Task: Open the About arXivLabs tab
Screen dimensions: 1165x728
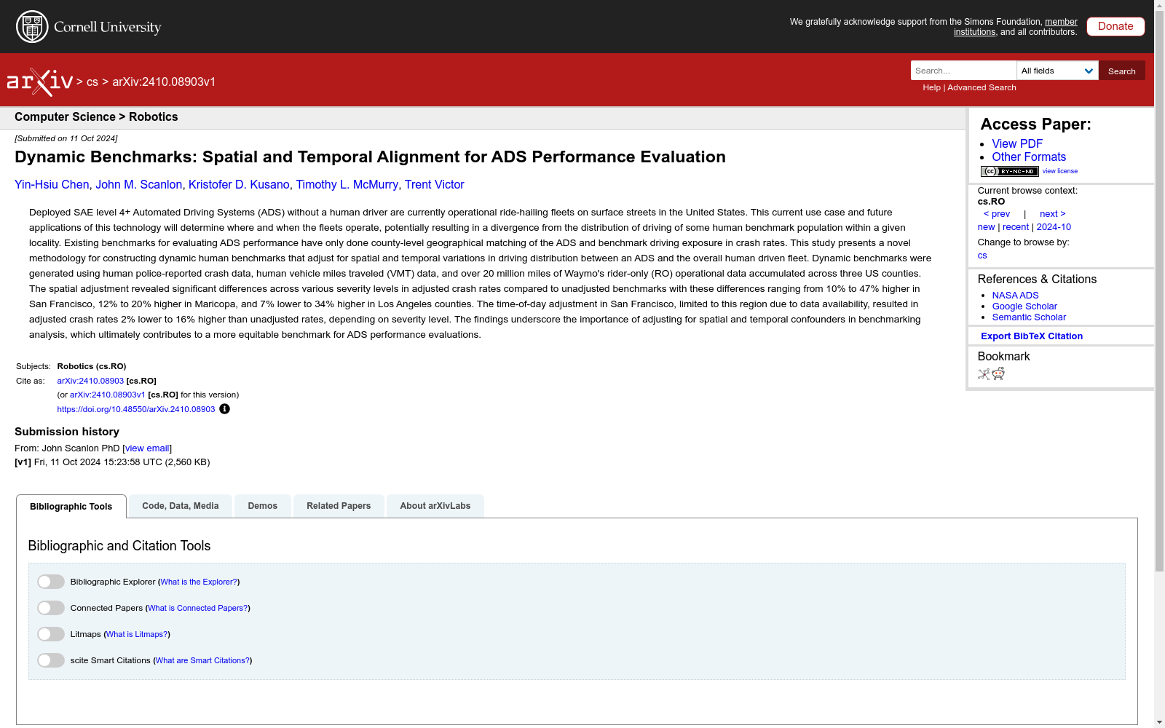Action: (435, 506)
